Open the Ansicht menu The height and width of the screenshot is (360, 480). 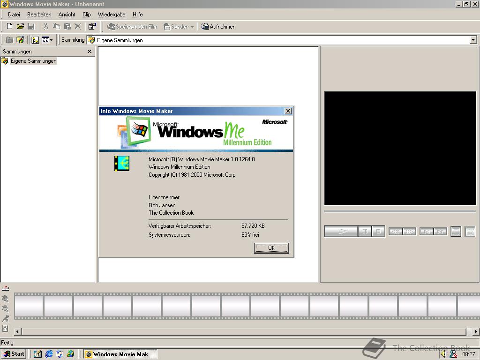coord(67,15)
